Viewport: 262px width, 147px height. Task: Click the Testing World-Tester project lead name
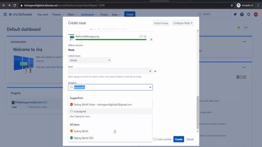(x=37, y=107)
